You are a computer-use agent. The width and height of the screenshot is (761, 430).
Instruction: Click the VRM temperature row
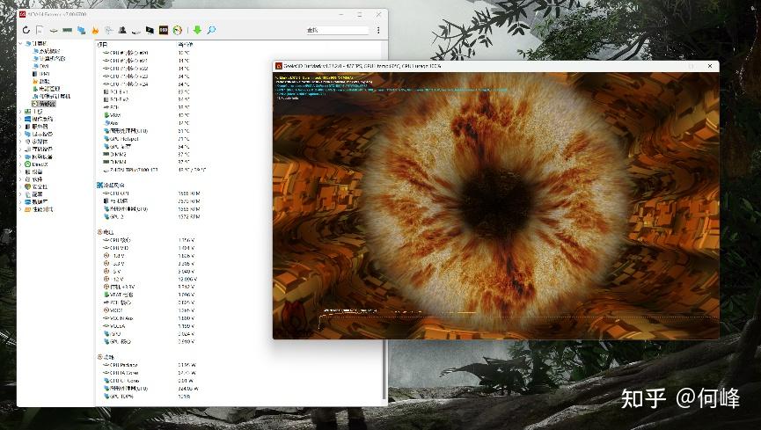pyautogui.click(x=147, y=115)
